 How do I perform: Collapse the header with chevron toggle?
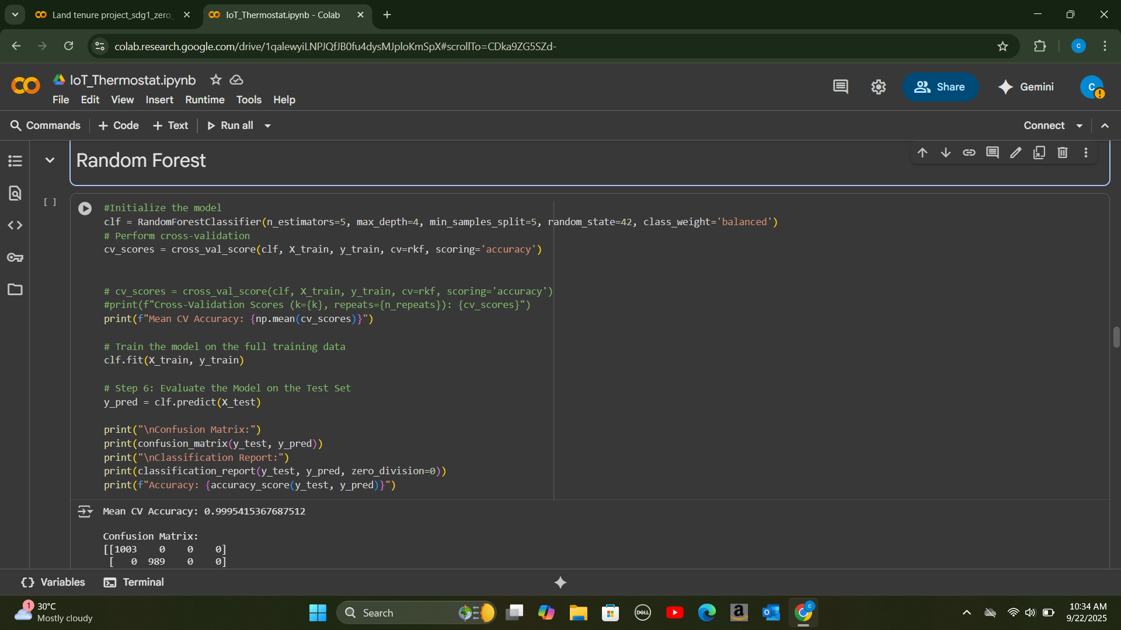[x=1105, y=126]
